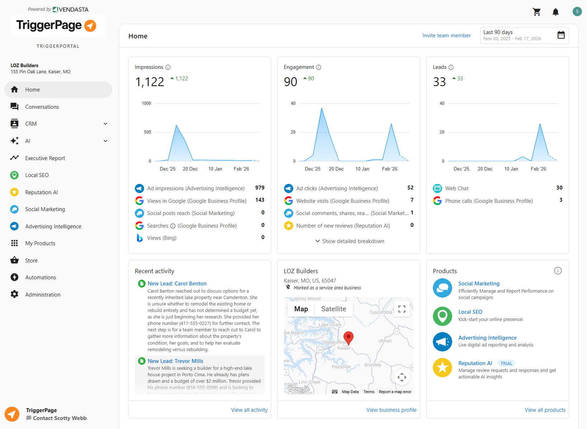
Task: Click the Social Marketing product icon
Action: tap(442, 288)
